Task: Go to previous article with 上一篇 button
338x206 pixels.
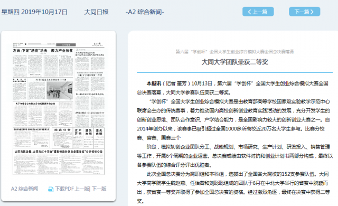Action: click(258, 12)
